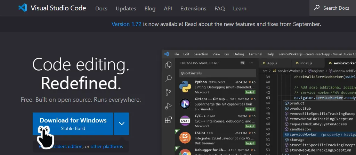Open the Edit menu in the editor
Screen dimensions: 356x155
[186, 54]
